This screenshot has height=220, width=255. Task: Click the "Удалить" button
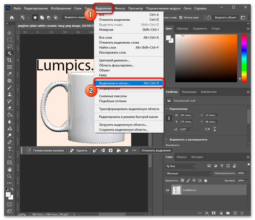(x=79, y=150)
